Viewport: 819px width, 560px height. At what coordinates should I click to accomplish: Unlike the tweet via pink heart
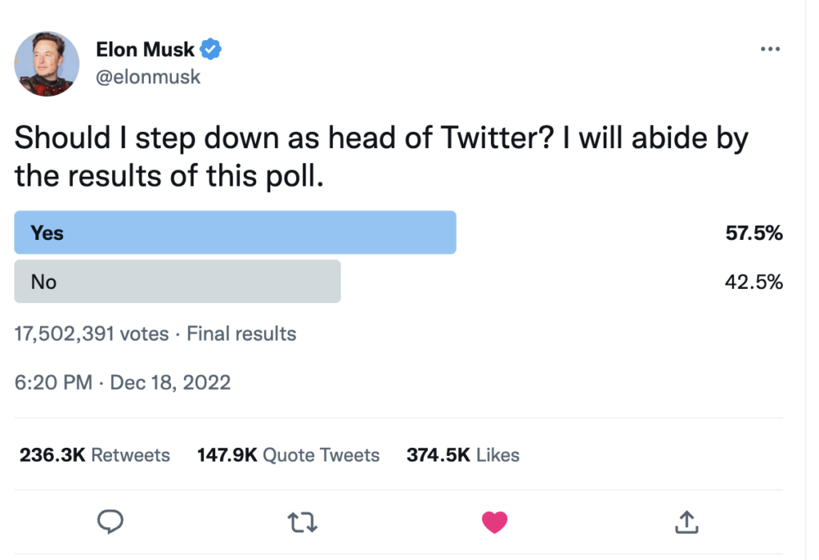click(x=495, y=522)
